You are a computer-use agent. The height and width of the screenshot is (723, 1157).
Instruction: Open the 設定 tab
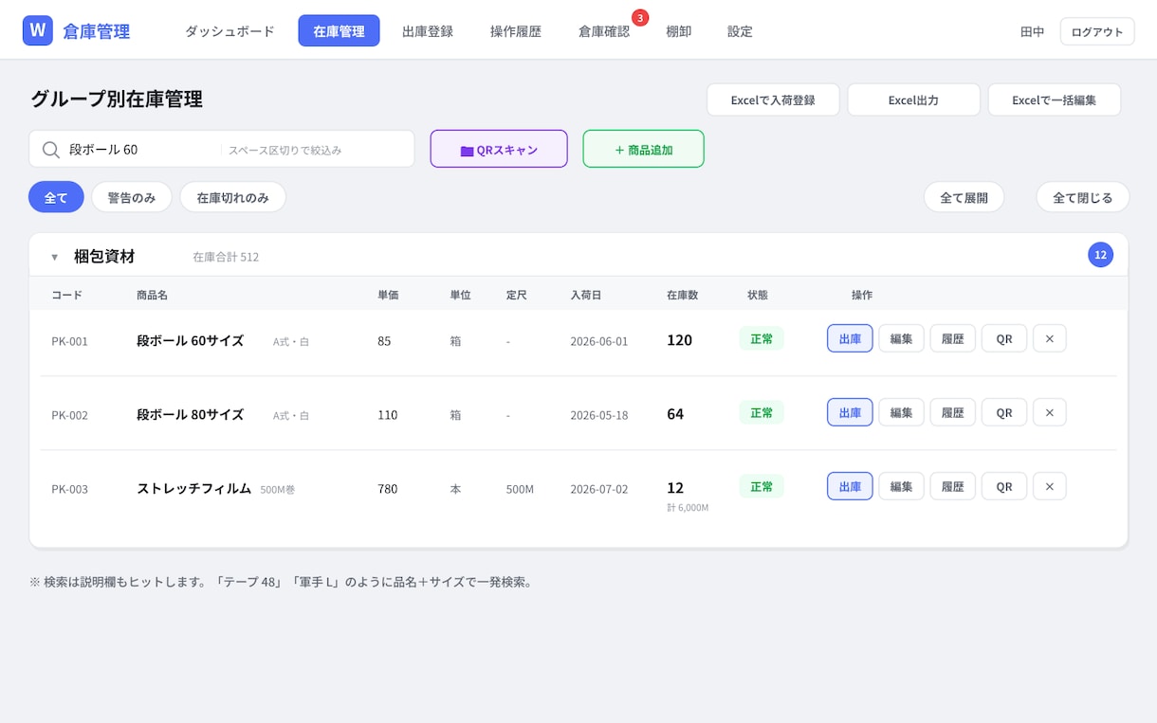(740, 31)
